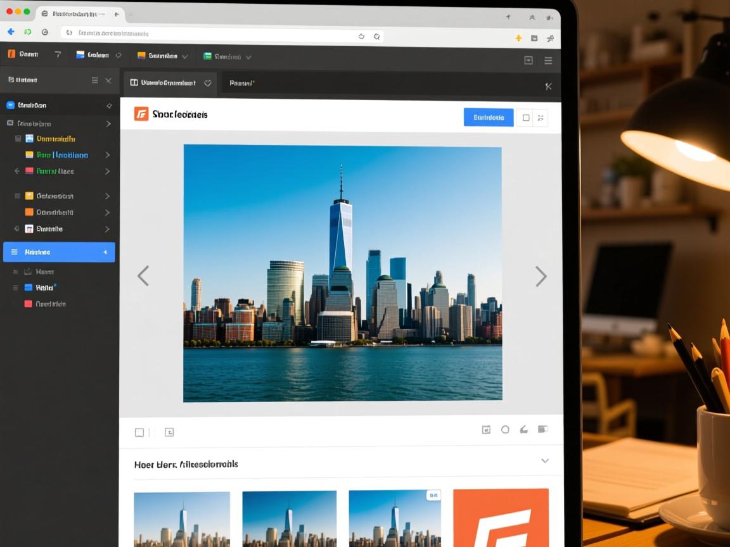Click the browser back arrow button
Viewport: 730px width, 547px height.
point(11,32)
